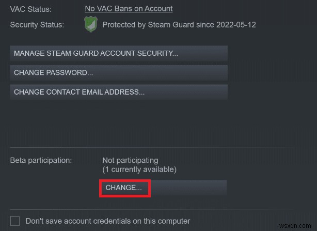Click Change button for beta participation
Image resolution: width=317 pixels, height=231 pixels.
coord(124,188)
